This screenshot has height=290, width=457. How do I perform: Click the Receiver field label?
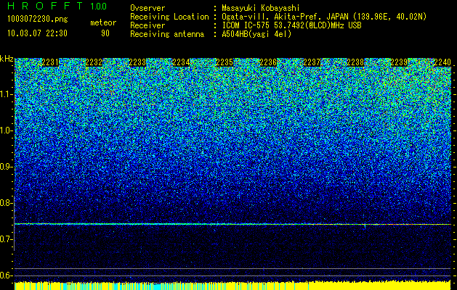[x=147, y=25]
